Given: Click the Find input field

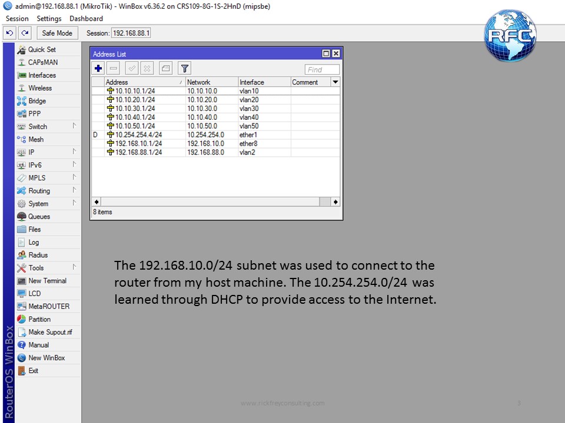Looking at the screenshot, I should point(322,69).
